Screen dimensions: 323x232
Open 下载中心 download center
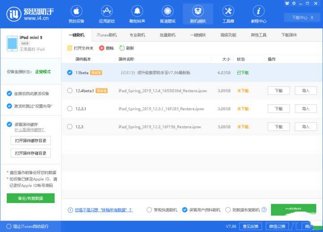[303, 17]
